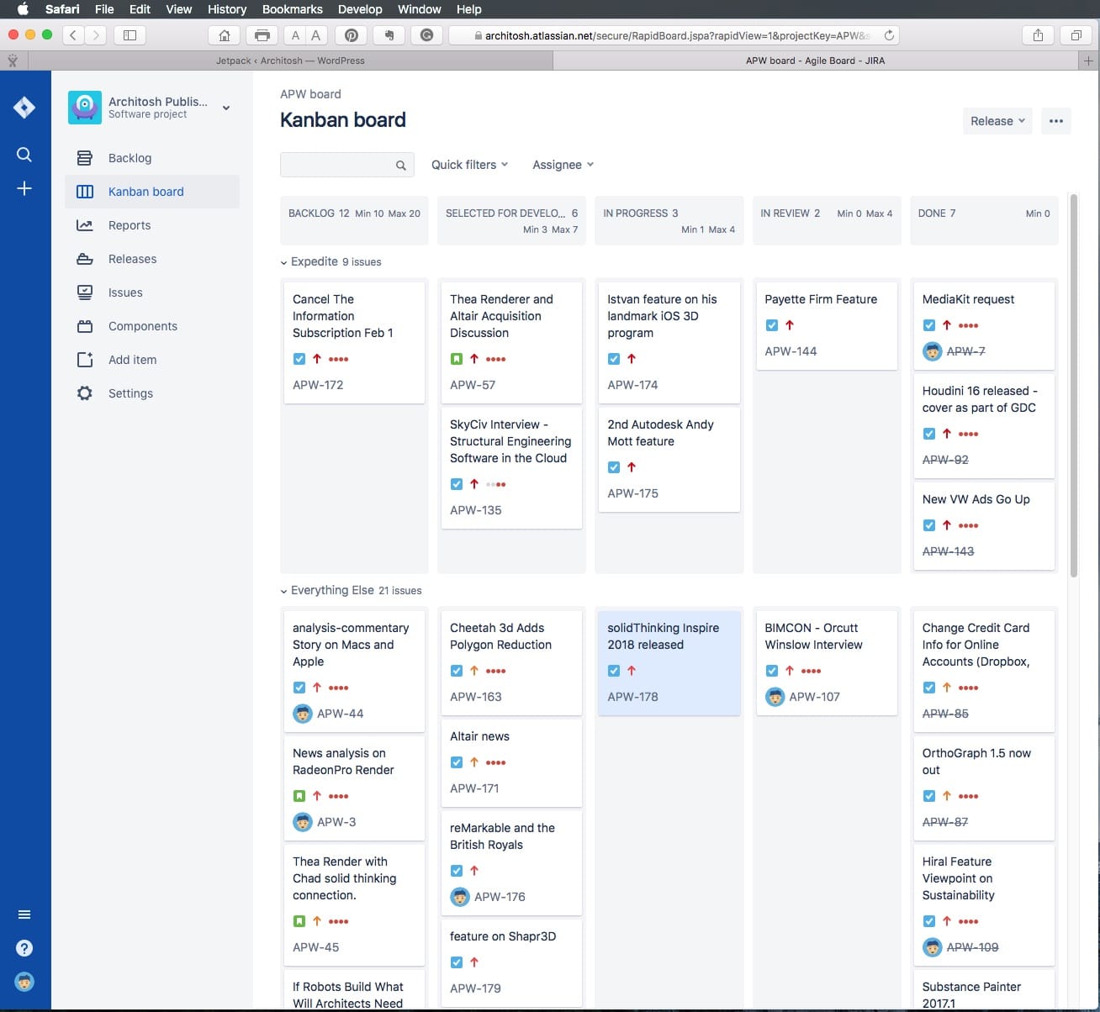Click the task checkbox icon on APW-172 card
This screenshot has height=1012, width=1100.
pyautogui.click(x=299, y=359)
